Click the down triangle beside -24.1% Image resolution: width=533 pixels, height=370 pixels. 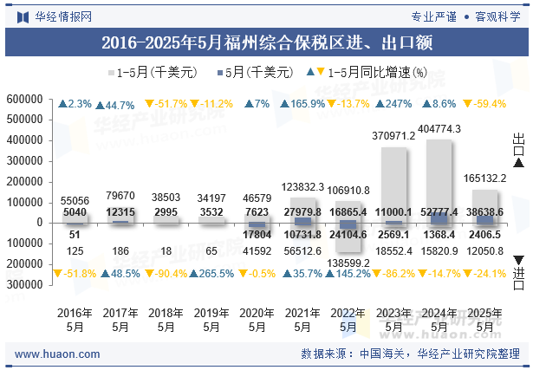468,273
